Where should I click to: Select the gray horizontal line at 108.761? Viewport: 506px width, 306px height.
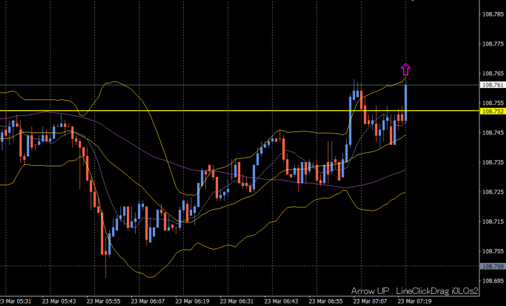point(190,85)
